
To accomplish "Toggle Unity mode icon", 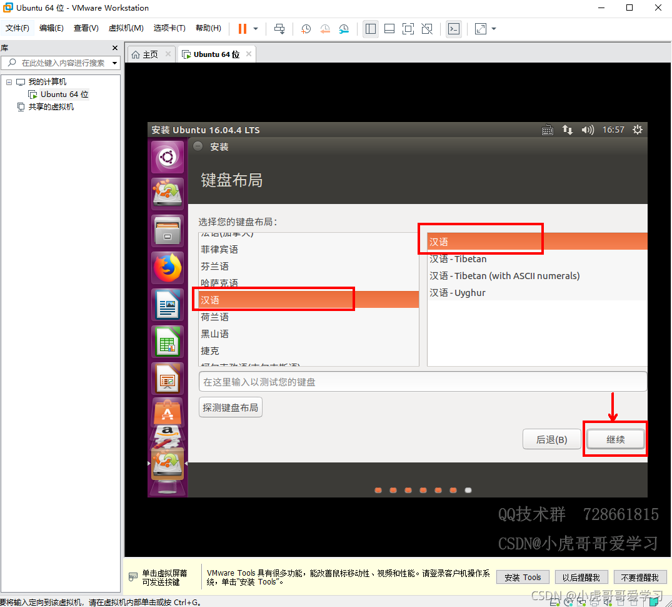I will click(427, 29).
